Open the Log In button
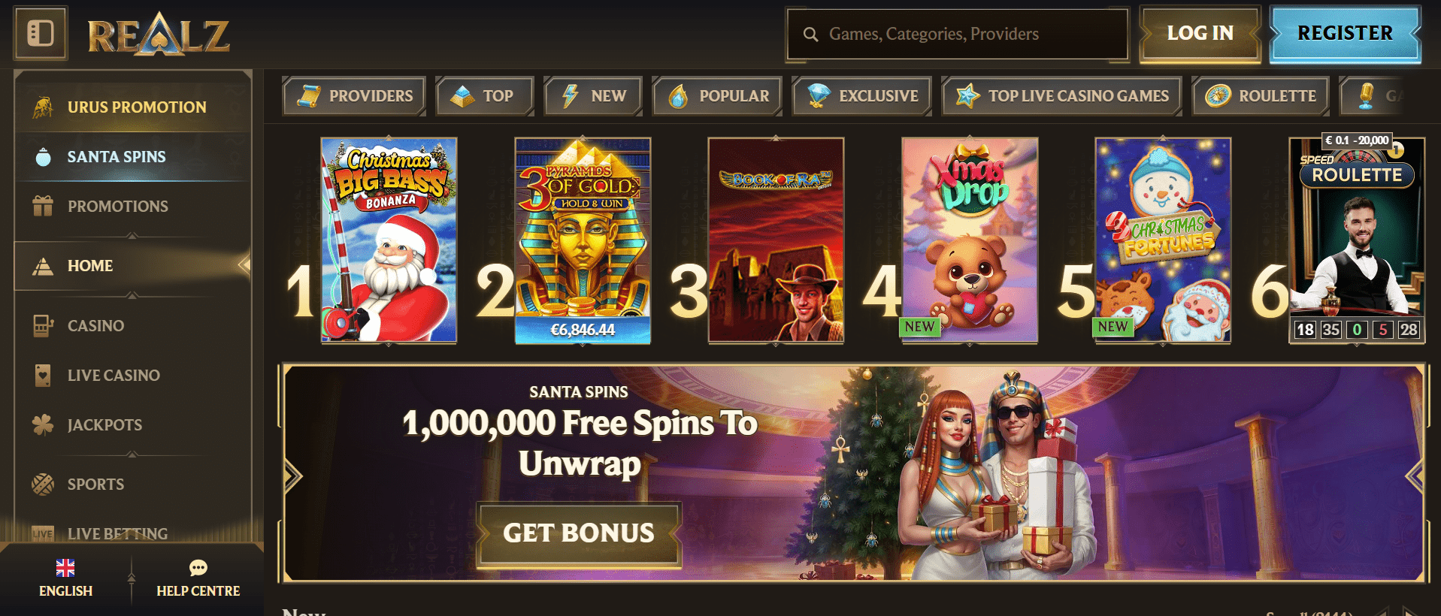The height and width of the screenshot is (616, 1441). [x=1200, y=33]
